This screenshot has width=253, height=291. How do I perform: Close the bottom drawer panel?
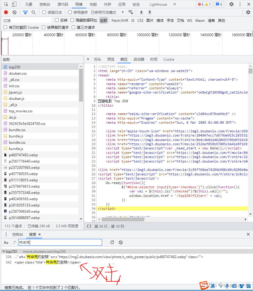coord(248,235)
